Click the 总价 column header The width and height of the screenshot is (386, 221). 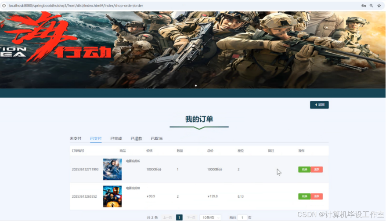coord(210,151)
